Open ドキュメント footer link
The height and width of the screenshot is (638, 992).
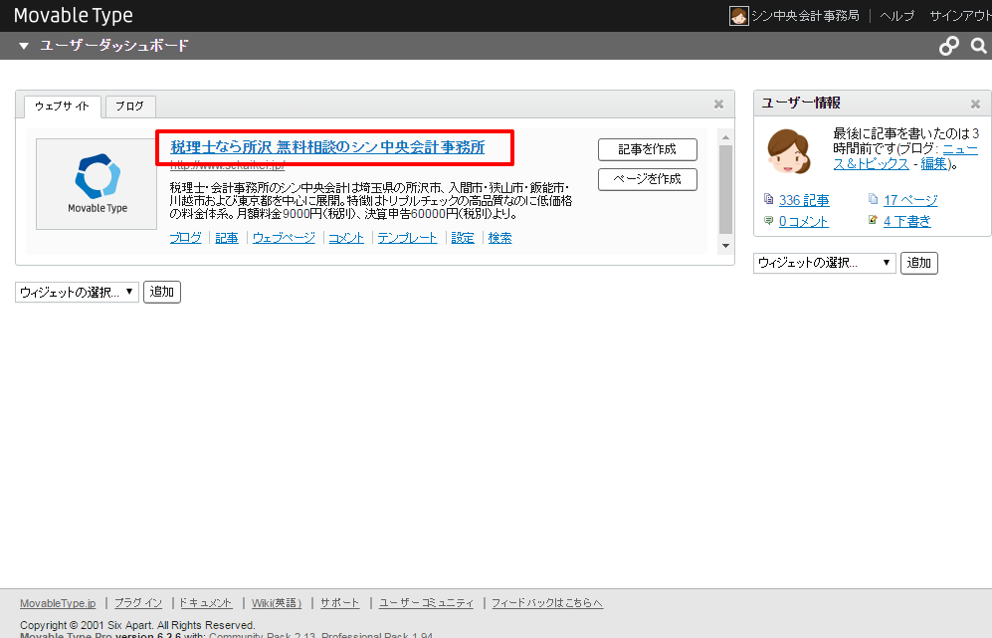pyautogui.click(x=206, y=603)
